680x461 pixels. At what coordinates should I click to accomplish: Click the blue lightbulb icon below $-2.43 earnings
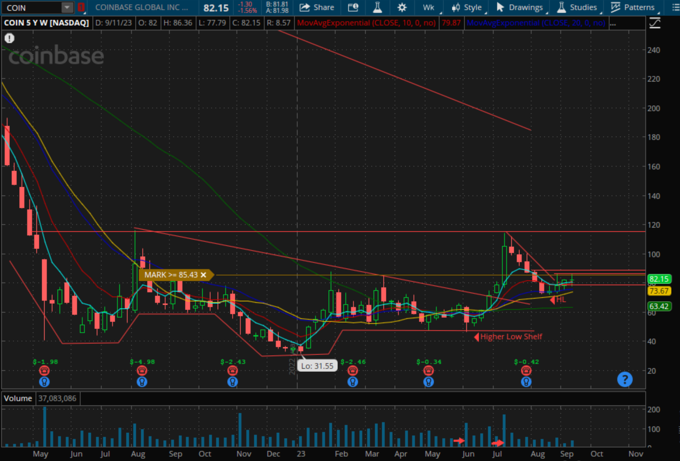point(232,382)
